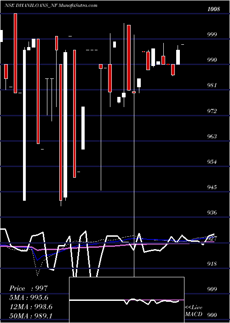Click the 'NSE DHANILOANS_NF MunafaSutra.com' chart title
This screenshot has width=230, height=323.
coord(51,6)
